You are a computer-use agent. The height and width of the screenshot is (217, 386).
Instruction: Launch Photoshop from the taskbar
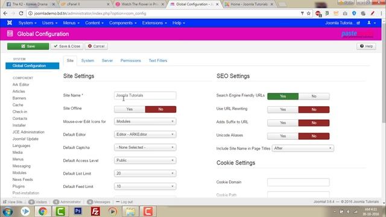click(x=78, y=211)
